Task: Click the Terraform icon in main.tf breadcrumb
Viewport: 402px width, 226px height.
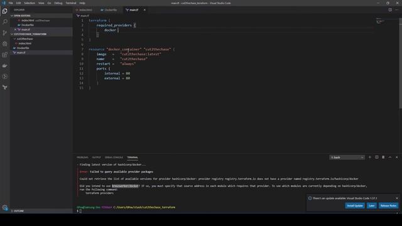Action: tap(78, 16)
